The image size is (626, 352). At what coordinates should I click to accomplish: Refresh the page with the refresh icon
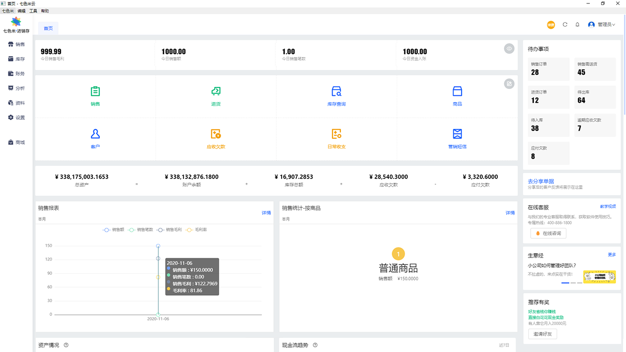pyautogui.click(x=565, y=24)
